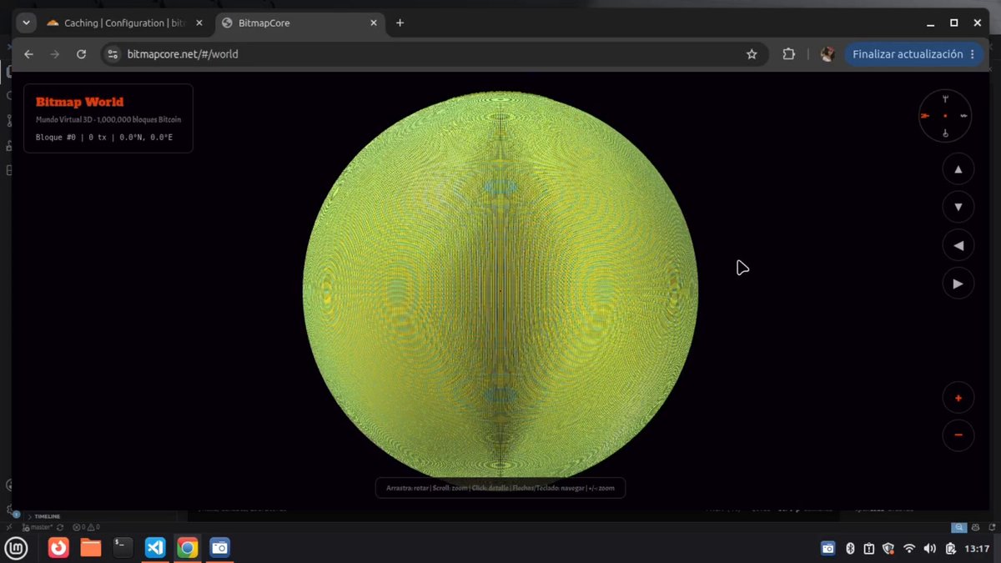Open the screenshot app in the taskbar

[x=219, y=548]
